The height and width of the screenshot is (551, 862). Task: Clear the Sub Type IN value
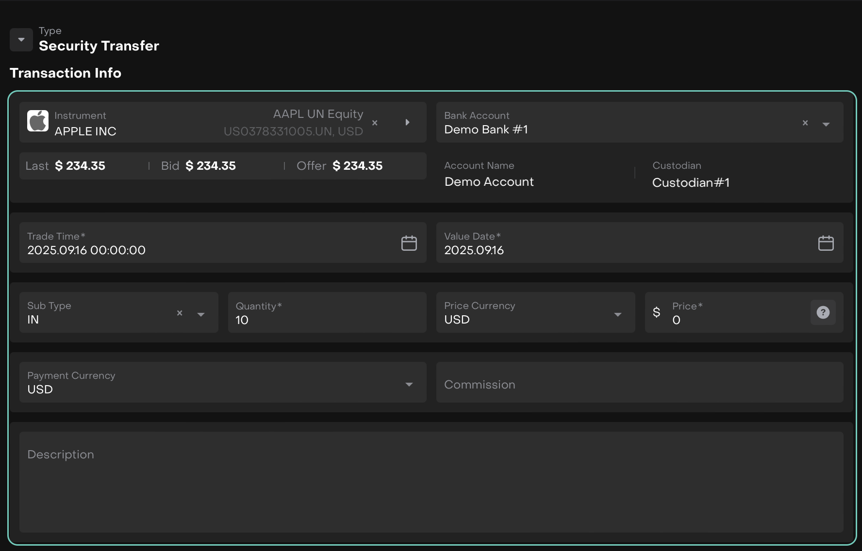pyautogui.click(x=180, y=313)
